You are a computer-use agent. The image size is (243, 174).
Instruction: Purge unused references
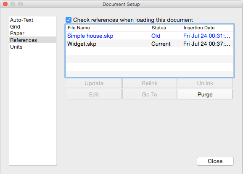tap(205, 94)
